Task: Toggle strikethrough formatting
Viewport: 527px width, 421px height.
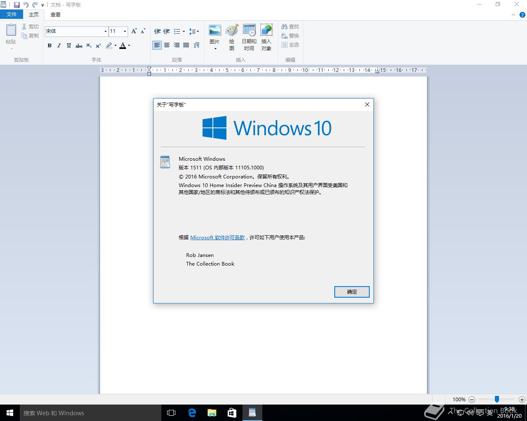Action: [79, 46]
